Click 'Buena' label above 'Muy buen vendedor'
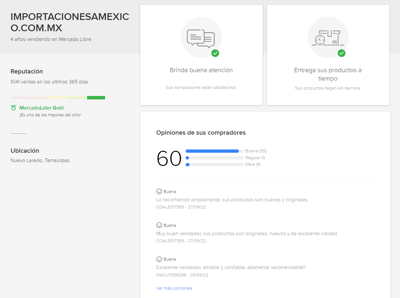The image size is (400, 298). [170, 226]
